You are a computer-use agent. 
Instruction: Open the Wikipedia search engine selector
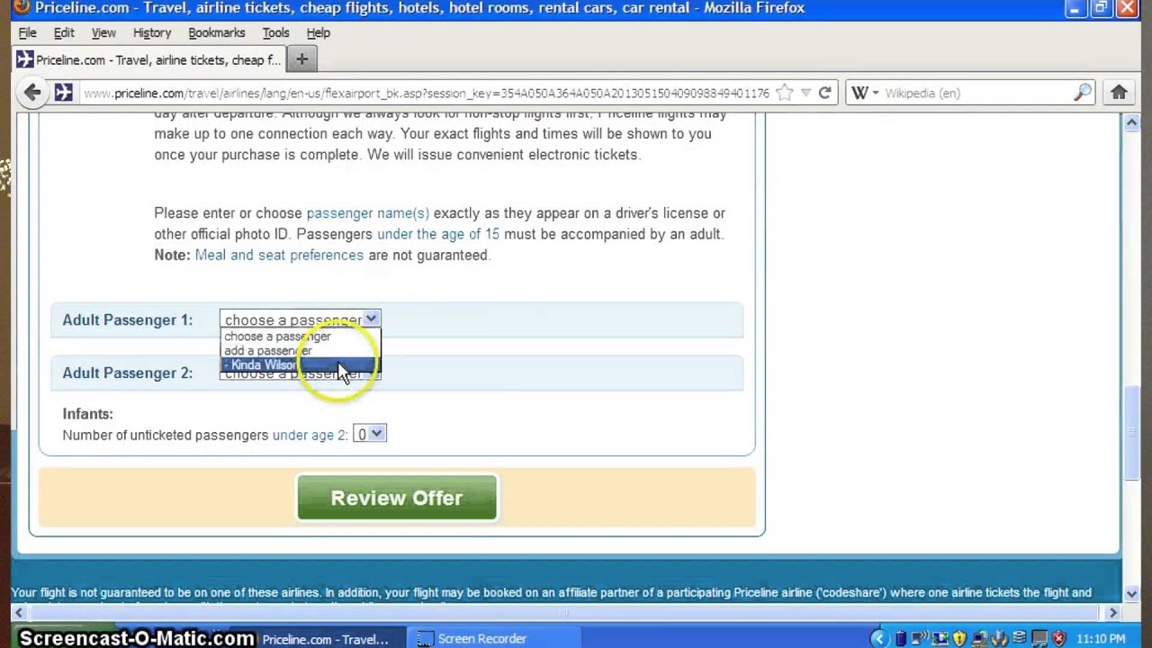(864, 93)
